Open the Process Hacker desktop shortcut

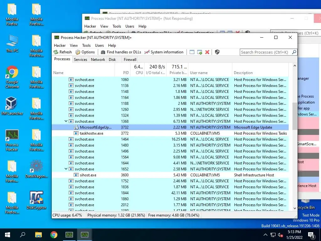click(12, 140)
